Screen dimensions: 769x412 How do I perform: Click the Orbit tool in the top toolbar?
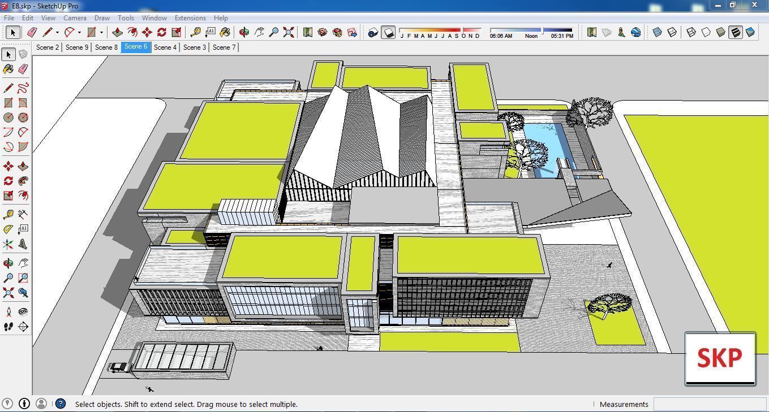[244, 32]
